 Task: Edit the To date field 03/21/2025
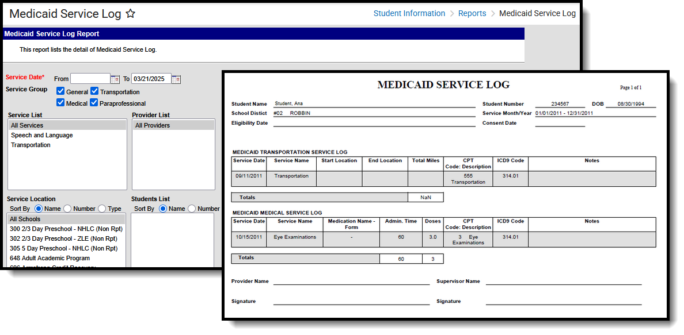(151, 79)
